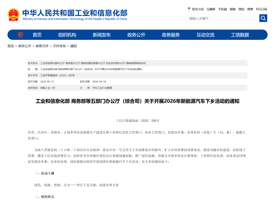This screenshot has height=205, width=274.
Task: Click the heading 二、组织形式
Action: coord(44,197)
